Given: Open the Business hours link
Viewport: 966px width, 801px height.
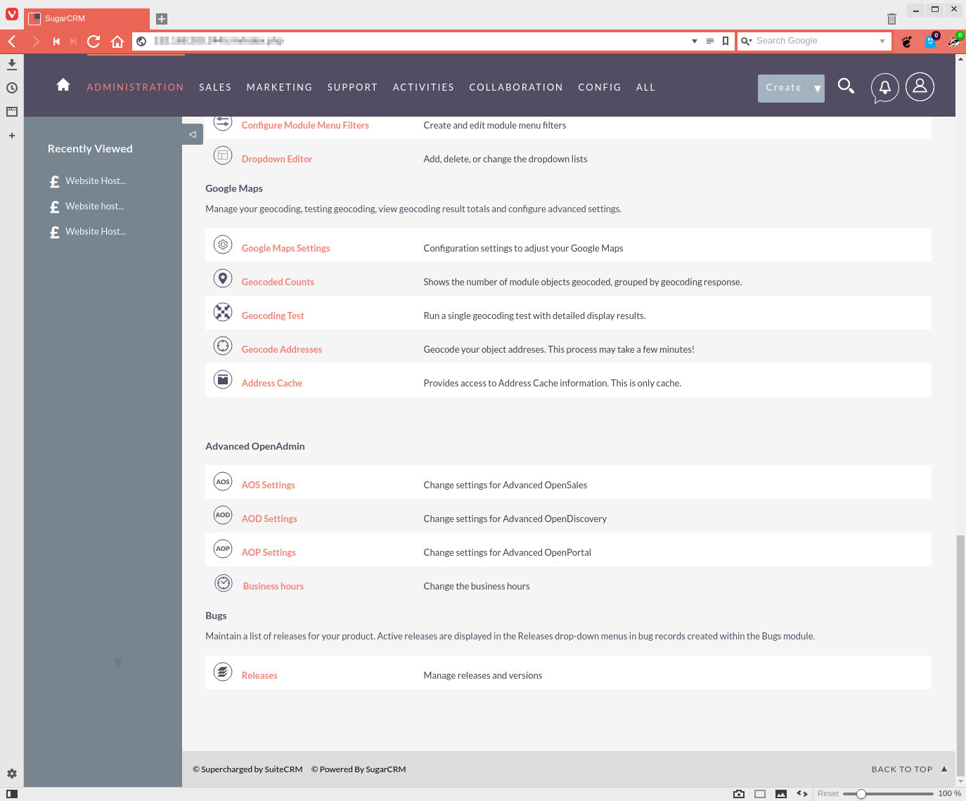Looking at the screenshot, I should click(x=273, y=586).
